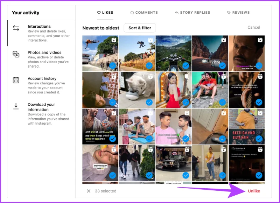Uncheck the white cat reel

point(149,102)
